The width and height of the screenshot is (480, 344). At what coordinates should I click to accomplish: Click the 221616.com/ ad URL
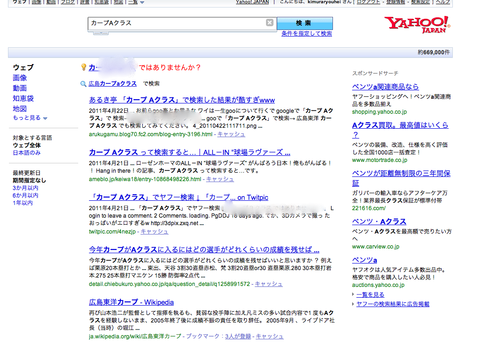tap(369, 208)
